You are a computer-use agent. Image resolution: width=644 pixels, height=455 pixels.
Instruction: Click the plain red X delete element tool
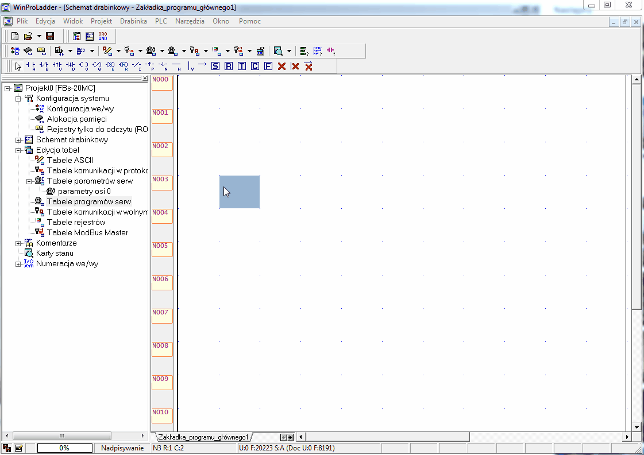pyautogui.click(x=281, y=66)
